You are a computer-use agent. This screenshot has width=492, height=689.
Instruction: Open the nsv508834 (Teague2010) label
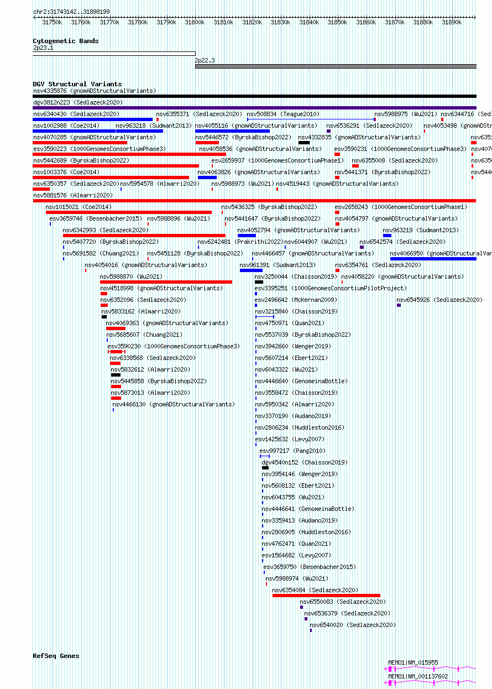coord(283,114)
